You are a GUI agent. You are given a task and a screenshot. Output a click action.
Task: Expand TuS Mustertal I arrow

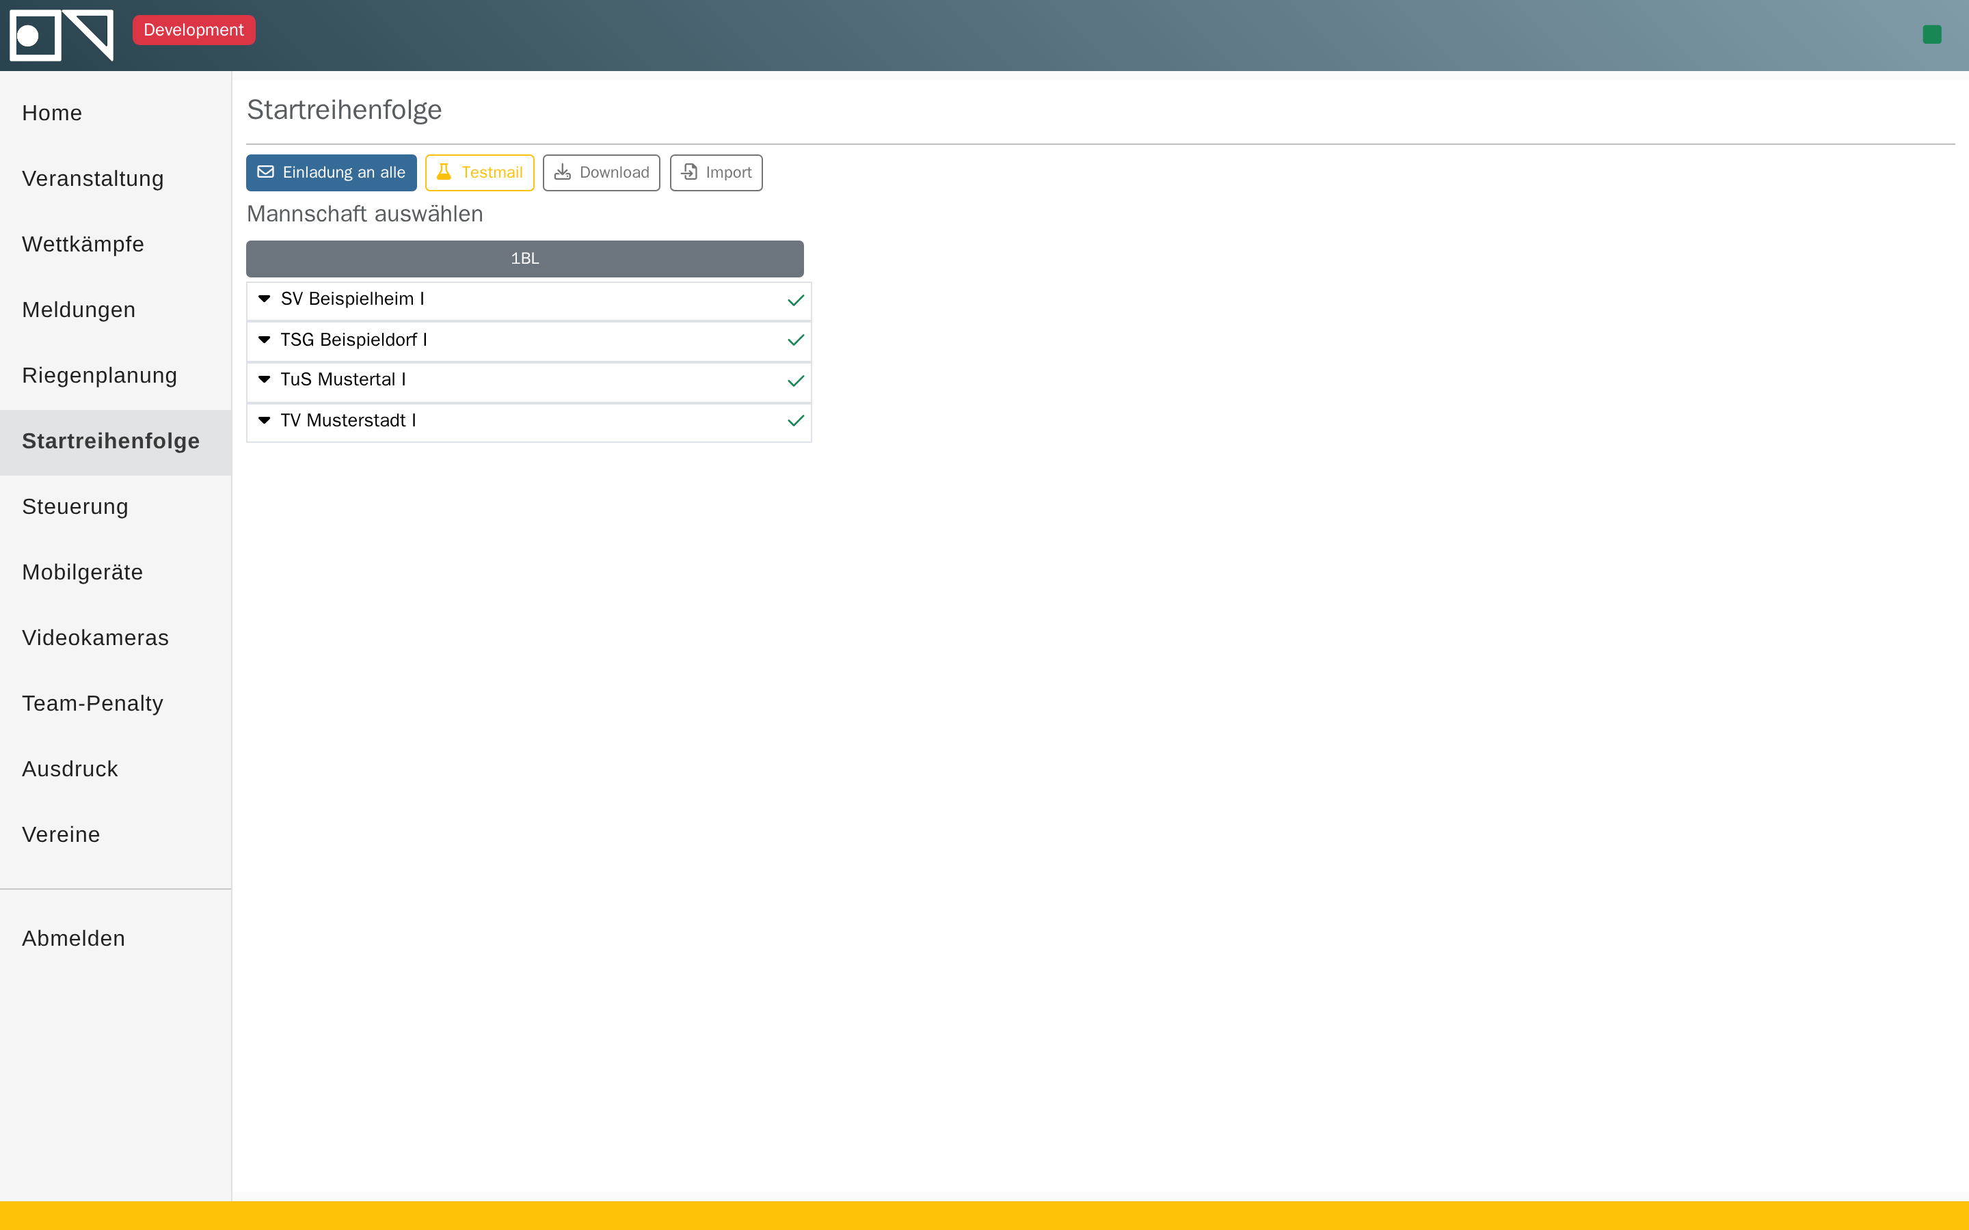point(265,379)
